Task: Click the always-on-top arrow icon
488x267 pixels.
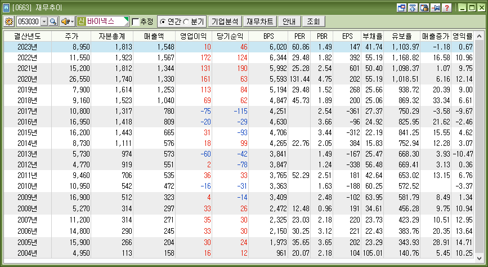Action: pyautogui.click(x=413, y=8)
